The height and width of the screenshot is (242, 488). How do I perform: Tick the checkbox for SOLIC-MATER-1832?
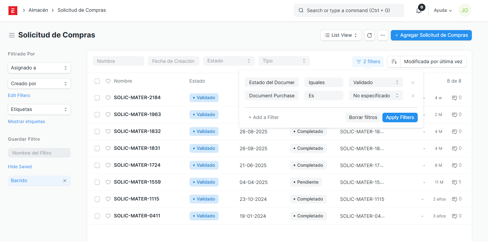tap(97, 131)
